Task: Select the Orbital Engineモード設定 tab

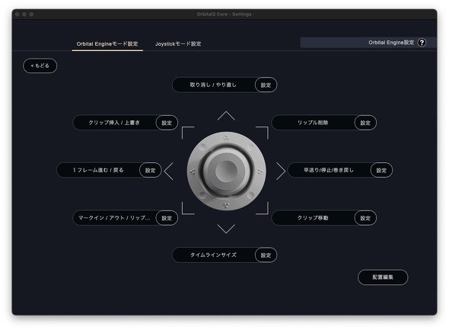Action: [x=107, y=44]
